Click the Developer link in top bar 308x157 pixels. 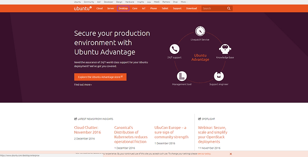108,2
